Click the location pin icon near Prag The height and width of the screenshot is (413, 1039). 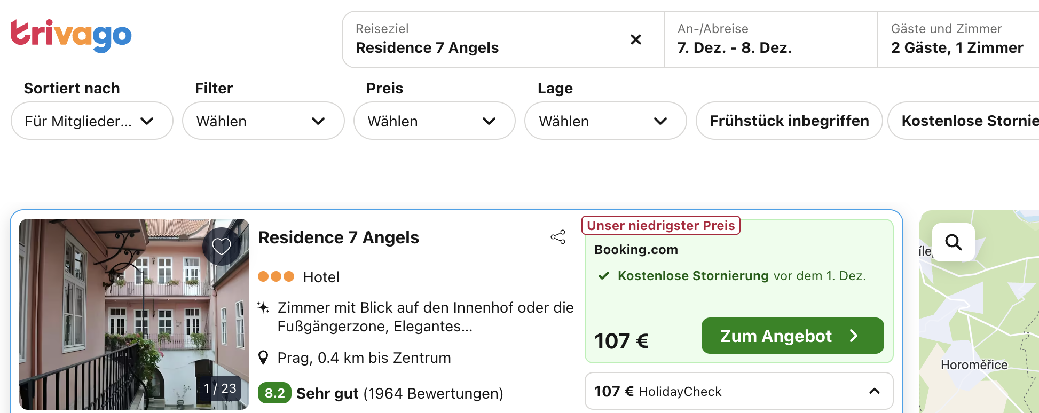tap(263, 358)
